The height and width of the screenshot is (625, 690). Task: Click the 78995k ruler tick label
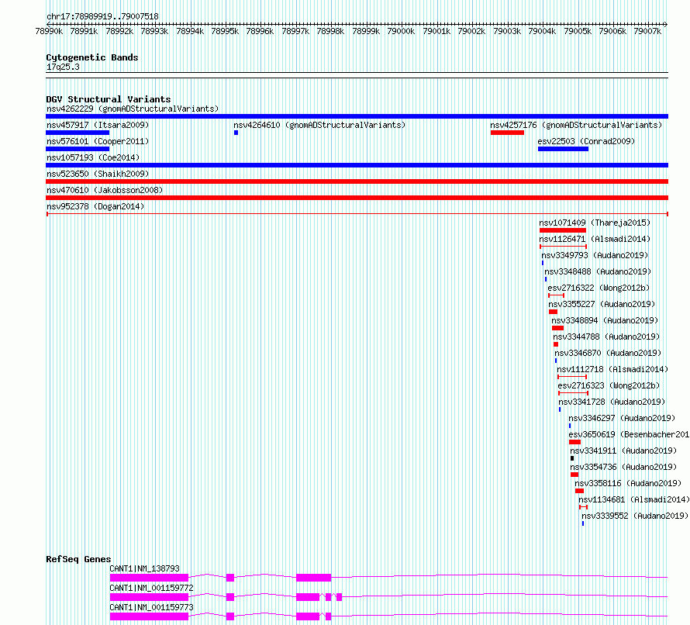pos(225,31)
